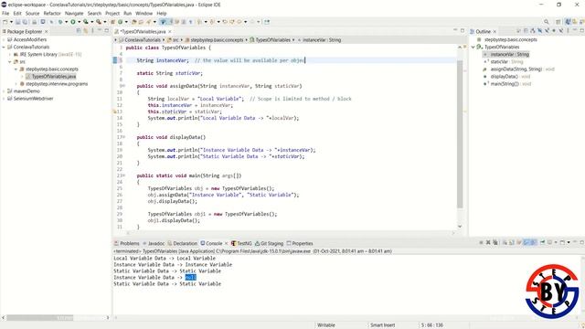This screenshot has width=585, height=329.
Task: Expand the AccessModifiers project
Action: [x=4, y=39]
